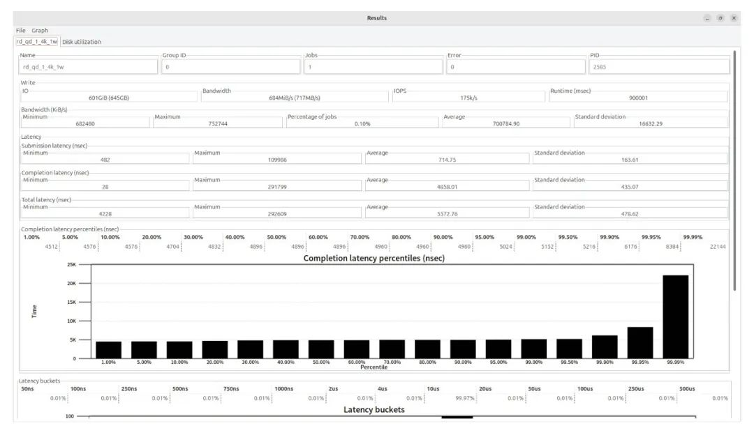Click bandwidth Average value 700784.90
Image resolution: width=754 pixels, height=435 pixels.
point(506,123)
